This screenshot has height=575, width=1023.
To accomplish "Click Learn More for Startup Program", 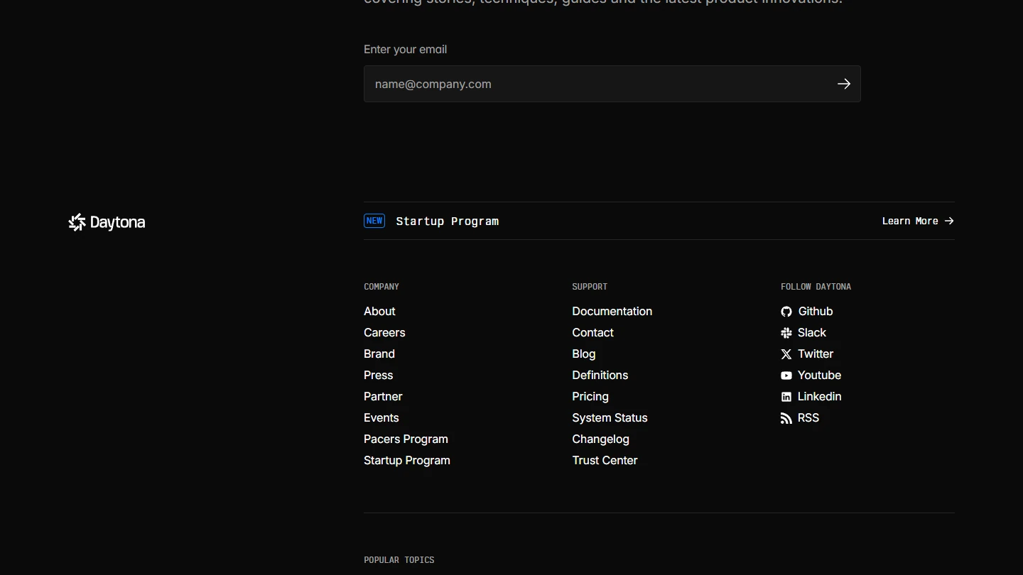I will point(917,221).
